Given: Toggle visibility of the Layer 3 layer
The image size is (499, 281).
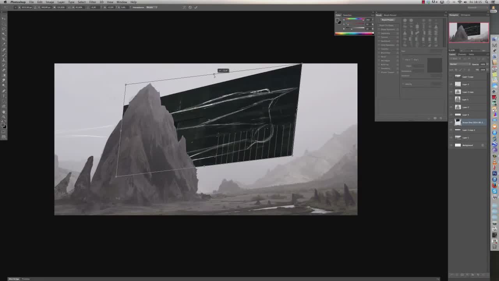Looking at the screenshot, I should point(451,84).
